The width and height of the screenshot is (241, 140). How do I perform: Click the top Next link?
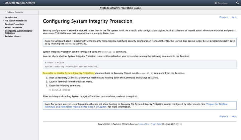coord(234,17)
